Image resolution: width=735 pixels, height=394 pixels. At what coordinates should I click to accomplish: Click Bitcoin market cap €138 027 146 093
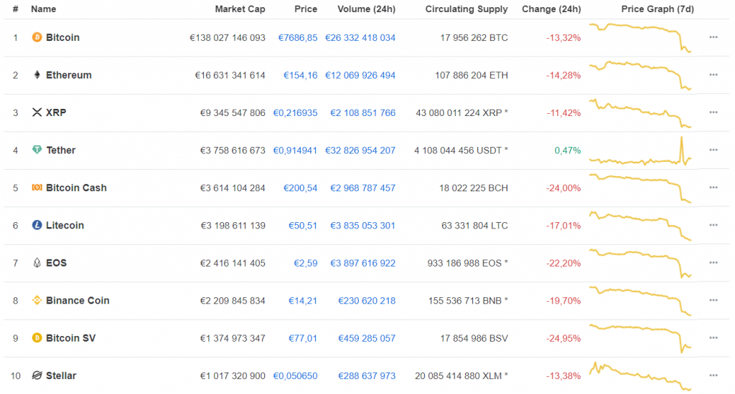(x=228, y=37)
